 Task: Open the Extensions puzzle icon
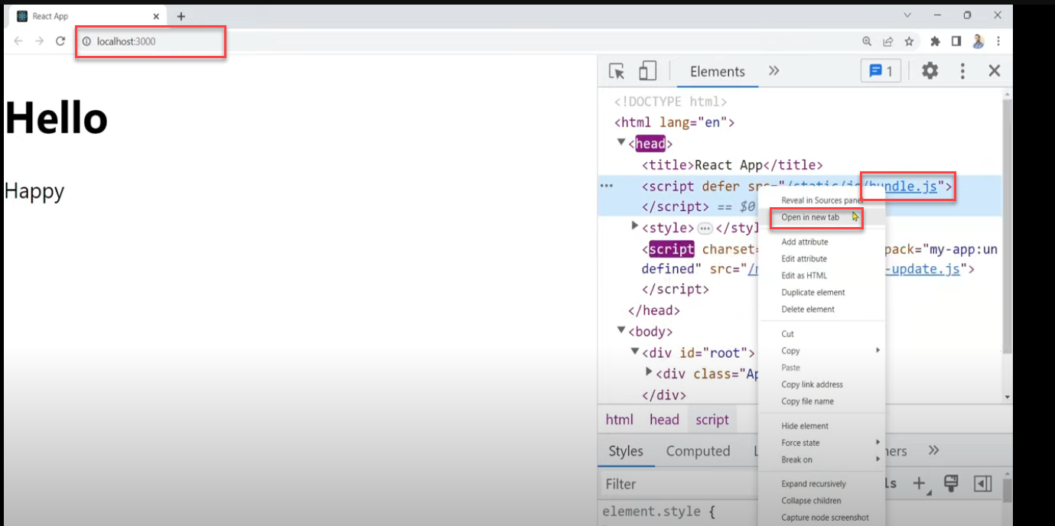(935, 41)
